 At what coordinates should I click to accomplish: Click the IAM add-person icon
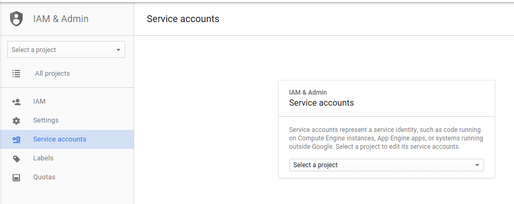(x=16, y=102)
